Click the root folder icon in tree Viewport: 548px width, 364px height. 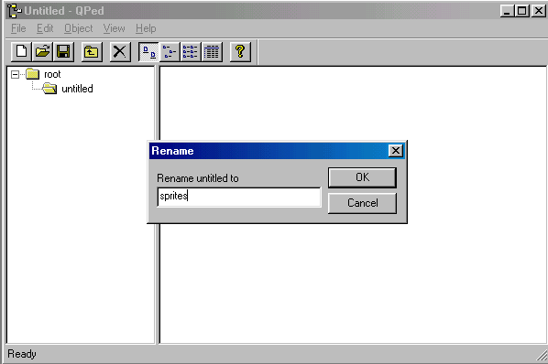click(x=32, y=74)
